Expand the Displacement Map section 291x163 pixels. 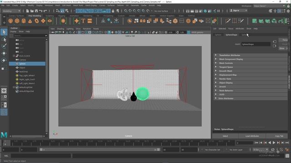coord(251,75)
